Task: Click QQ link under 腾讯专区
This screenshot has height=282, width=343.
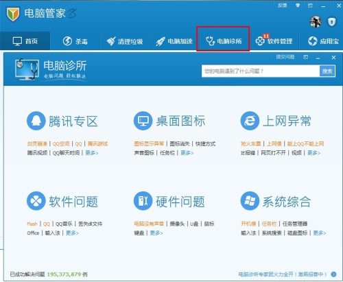Action: (x=78, y=144)
